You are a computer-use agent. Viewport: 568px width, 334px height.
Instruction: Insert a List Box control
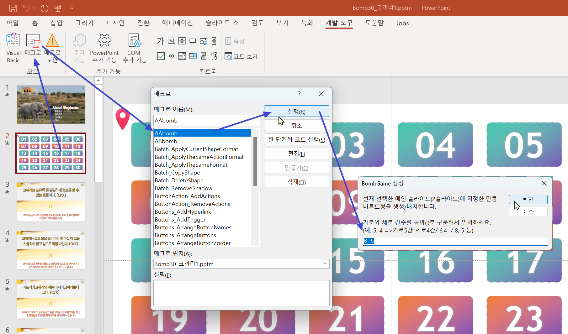pyautogui.click(x=182, y=56)
